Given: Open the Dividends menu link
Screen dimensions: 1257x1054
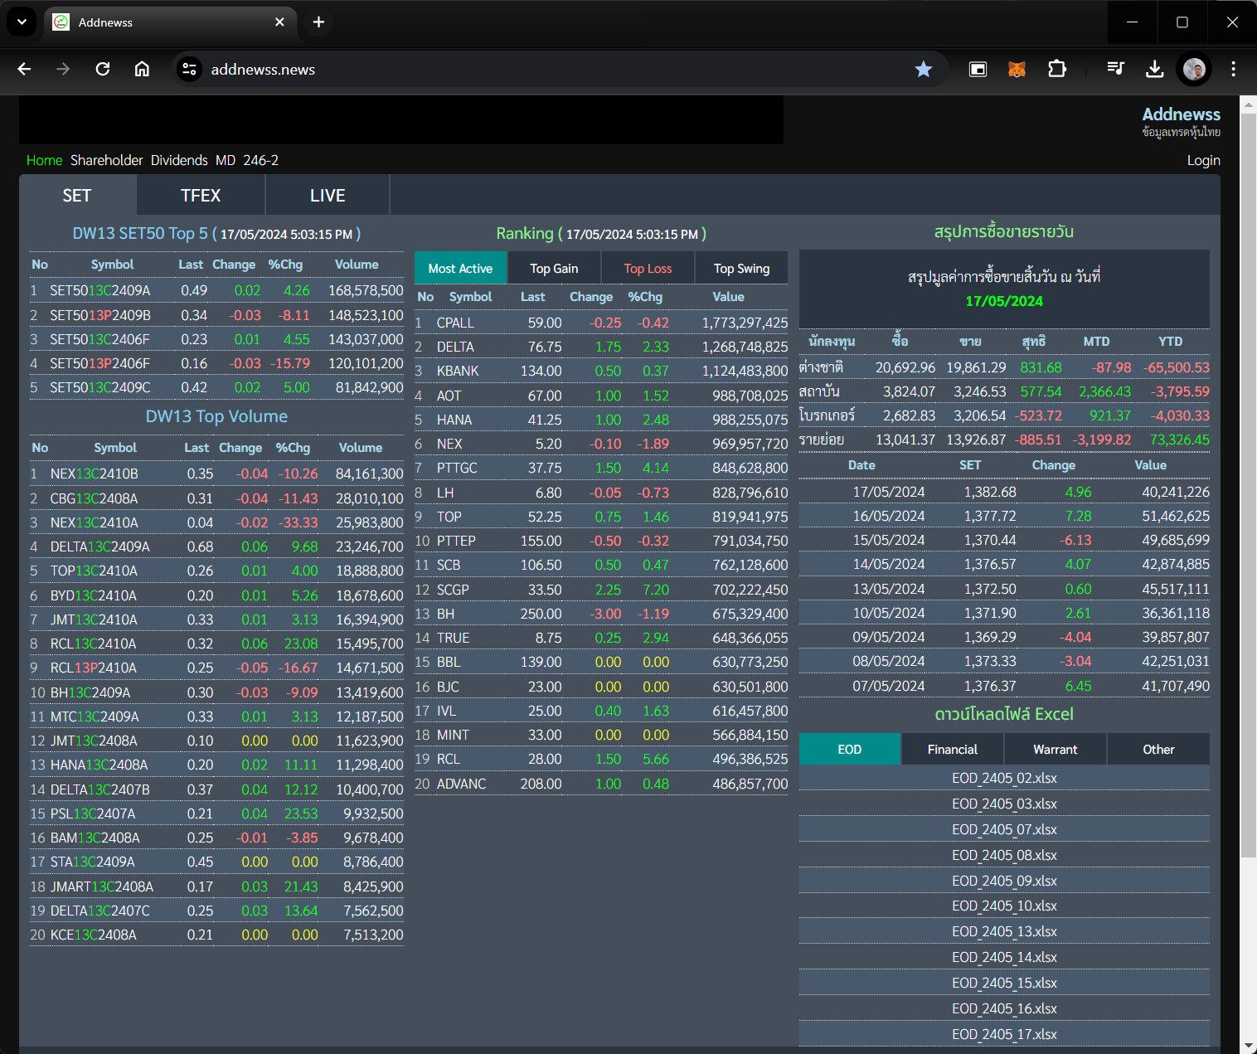Looking at the screenshot, I should click(179, 160).
